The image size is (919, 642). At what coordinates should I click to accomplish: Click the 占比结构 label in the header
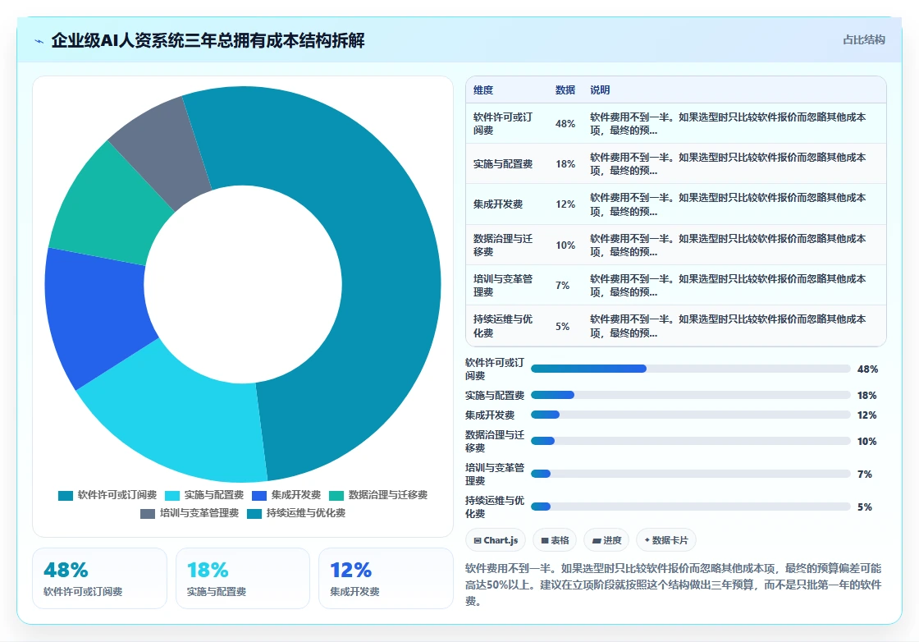coord(863,40)
